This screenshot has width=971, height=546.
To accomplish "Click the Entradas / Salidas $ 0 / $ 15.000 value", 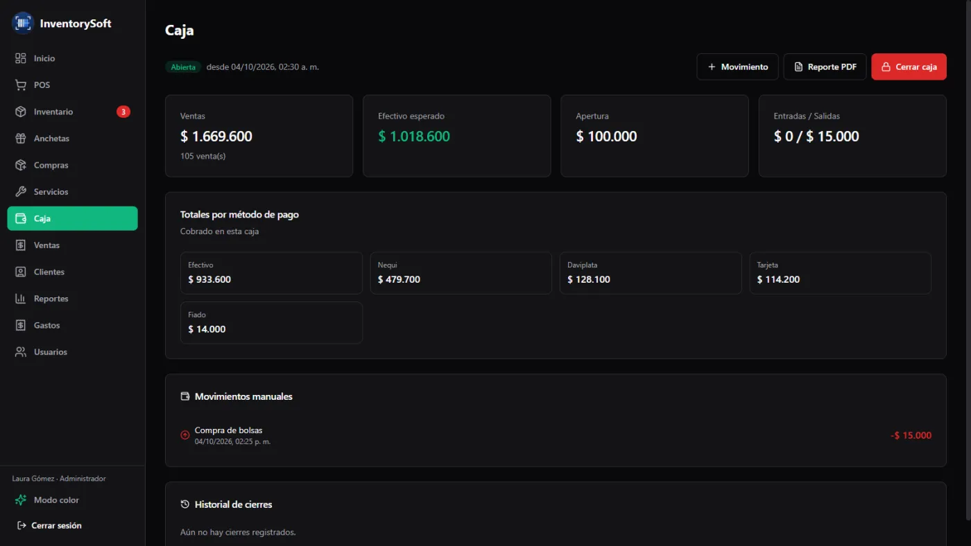I will pyautogui.click(x=816, y=136).
